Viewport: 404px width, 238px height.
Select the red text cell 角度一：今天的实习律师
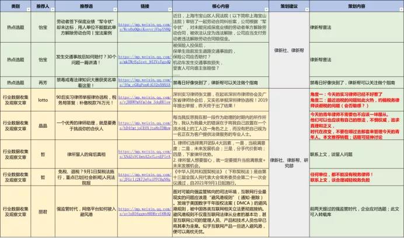point(357,100)
